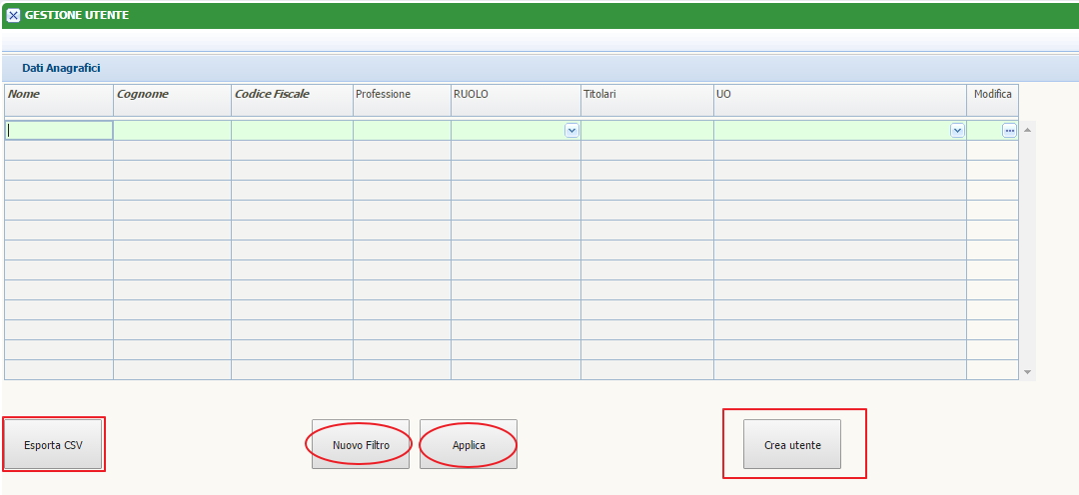Click the scrollbar up arrow of the table
The height and width of the screenshot is (495, 1079).
pyautogui.click(x=1027, y=131)
